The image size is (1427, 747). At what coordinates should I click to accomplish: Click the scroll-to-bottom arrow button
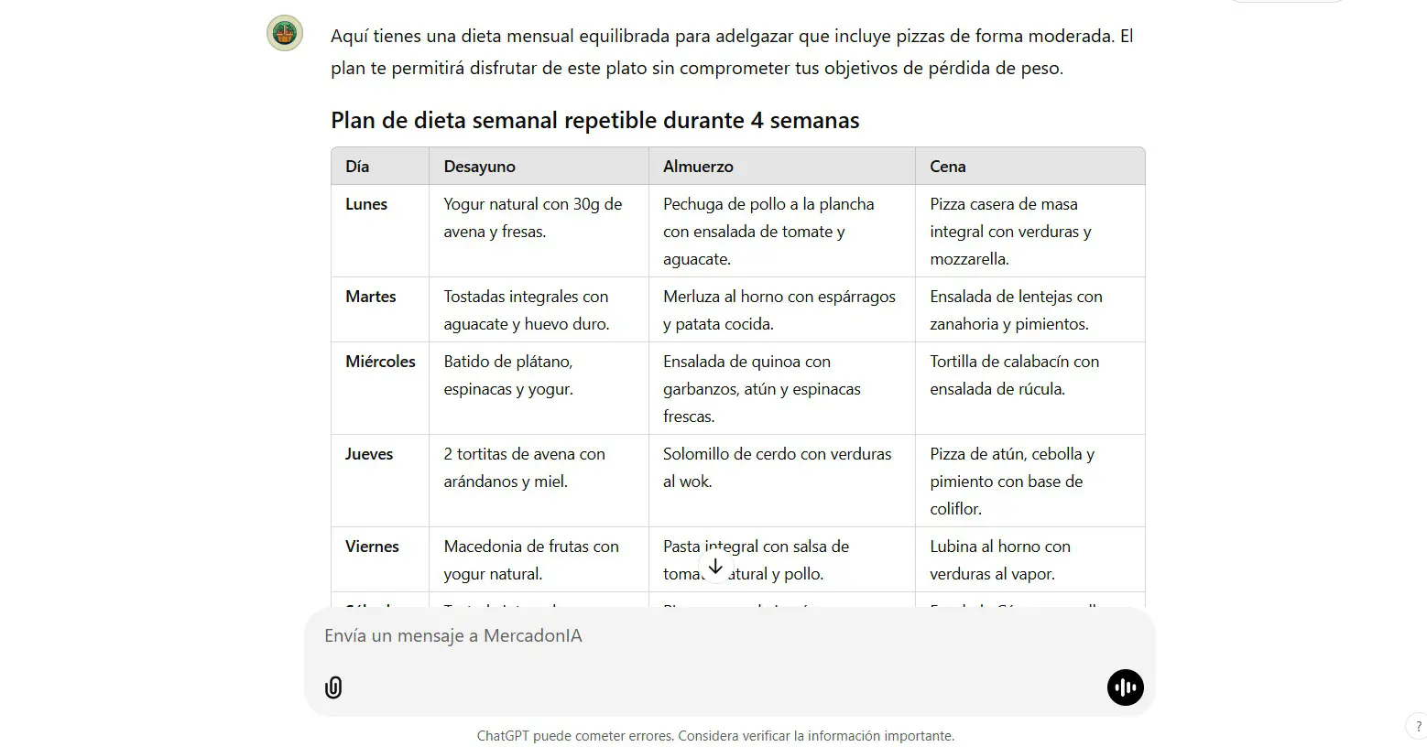point(715,567)
